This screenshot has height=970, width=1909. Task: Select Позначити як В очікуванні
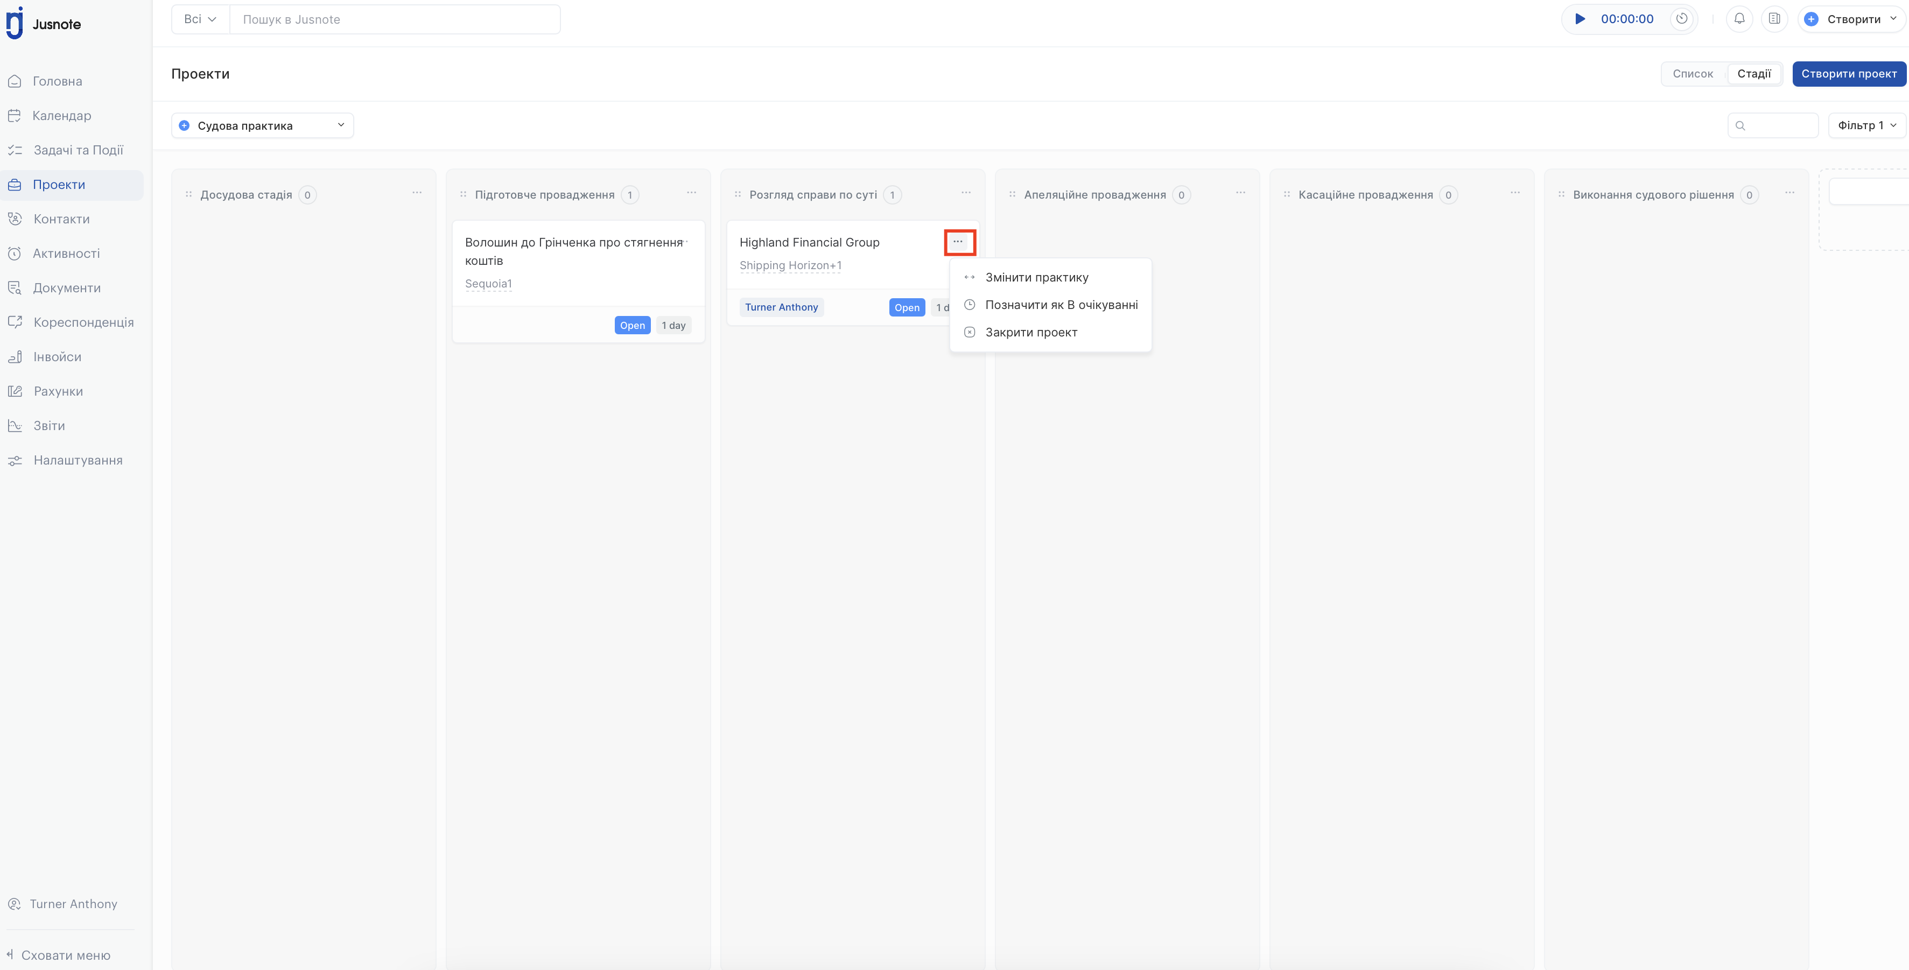(1050, 305)
